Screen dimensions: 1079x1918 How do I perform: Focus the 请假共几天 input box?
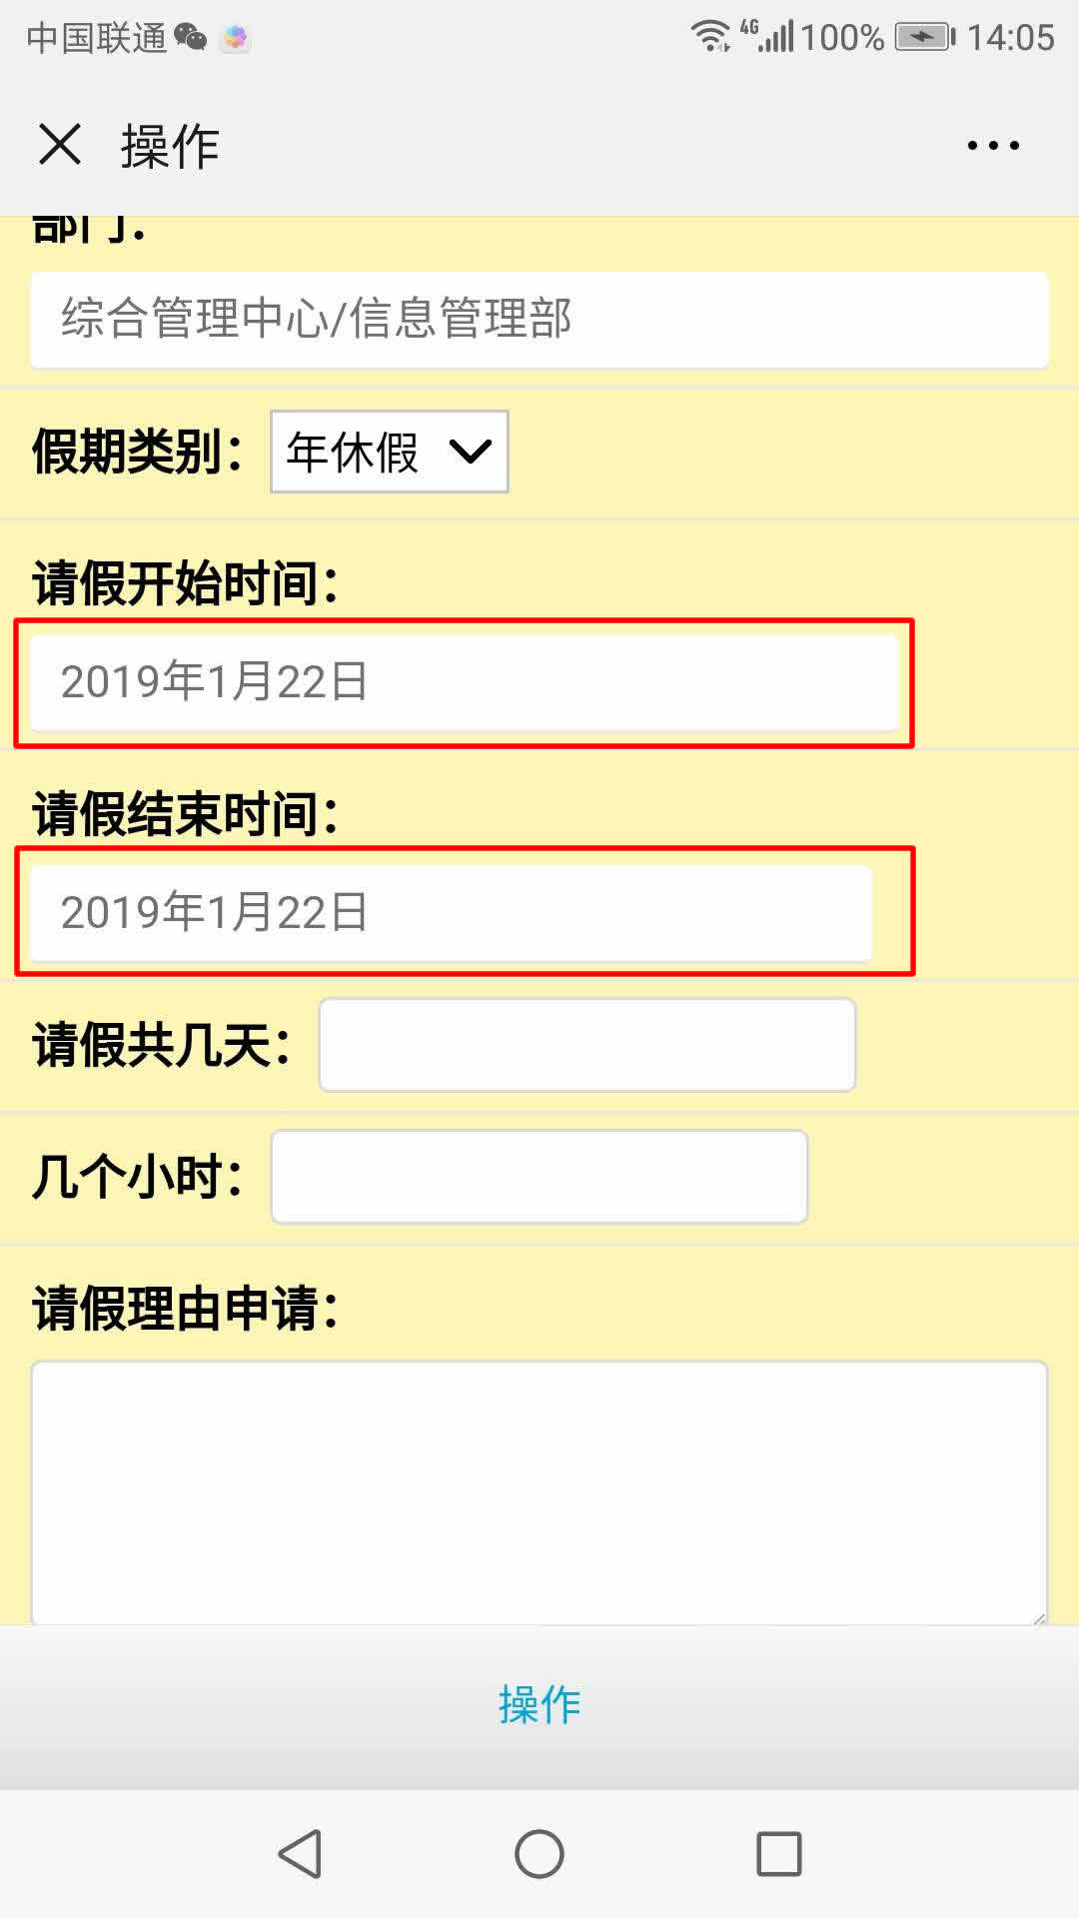click(x=586, y=1045)
